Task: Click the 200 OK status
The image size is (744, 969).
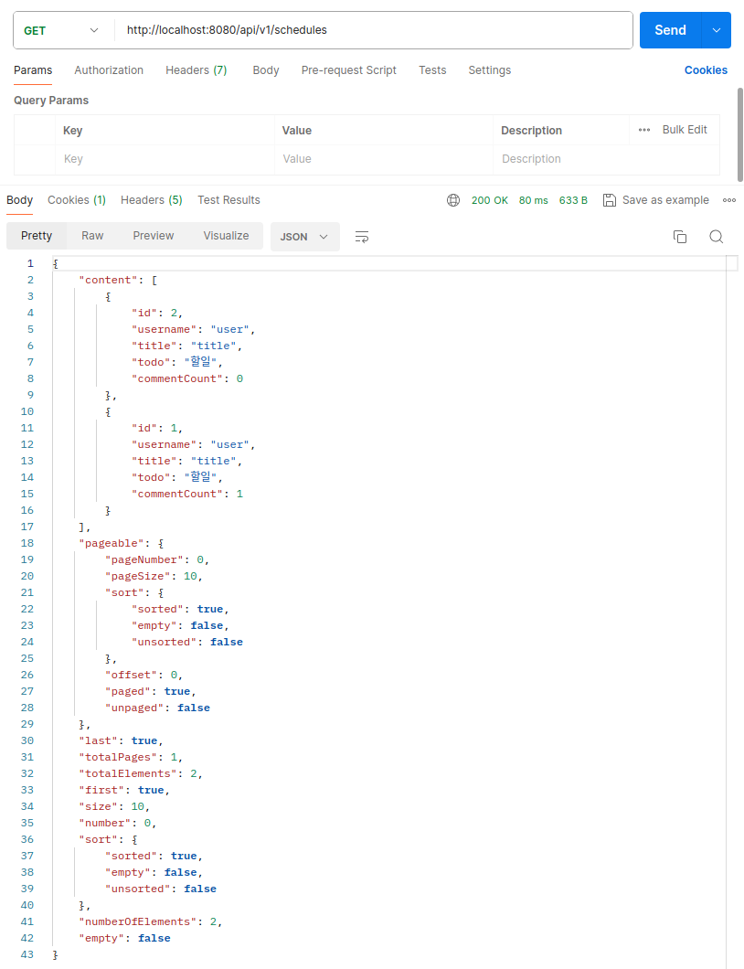Action: click(x=489, y=200)
